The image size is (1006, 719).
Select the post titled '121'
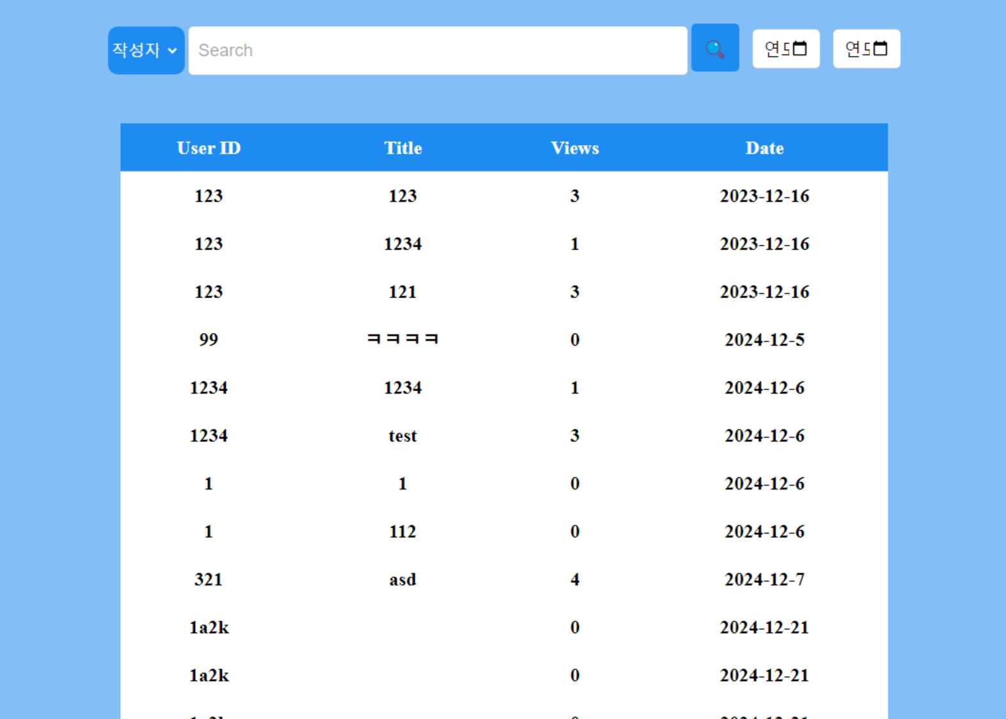click(x=403, y=292)
